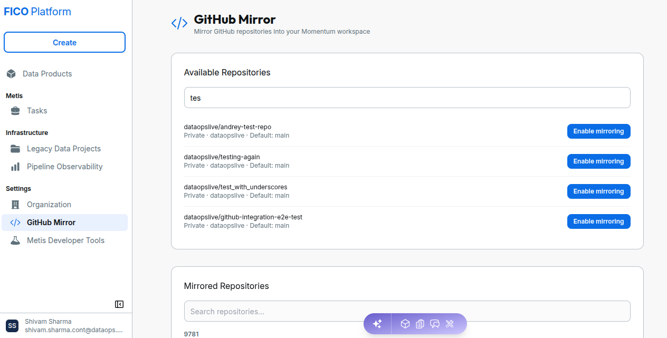Click the dataopslive/testing-again name
667x338 pixels.
[222, 157]
